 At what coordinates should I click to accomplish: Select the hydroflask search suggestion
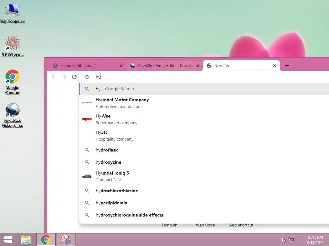pyautogui.click(x=204, y=150)
